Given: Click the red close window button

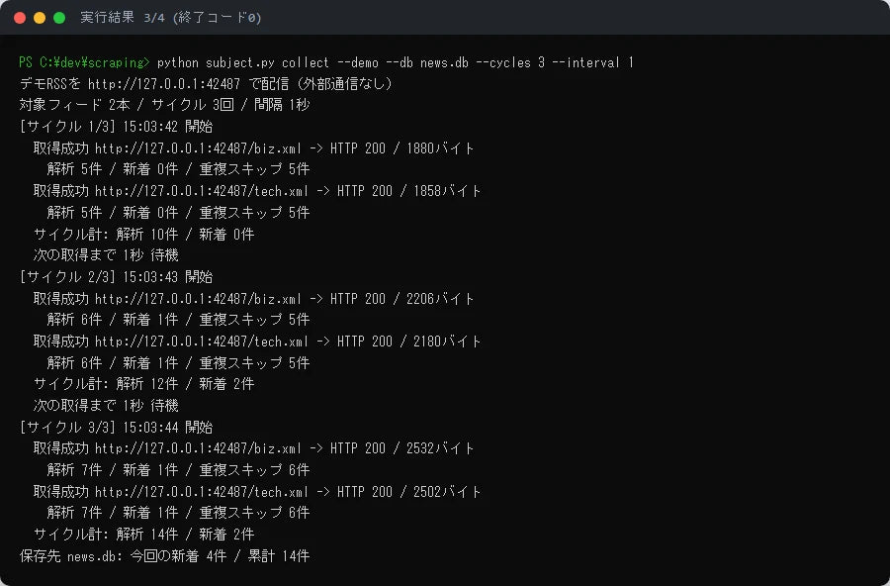Looking at the screenshot, I should point(20,18).
